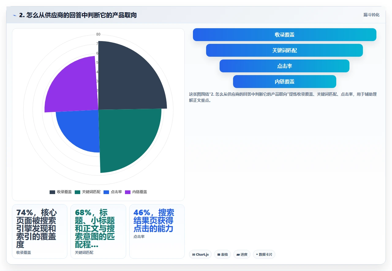This screenshot has width=392, height=271.
Task: Click the 进度 tag chip
Action: (x=242, y=254)
